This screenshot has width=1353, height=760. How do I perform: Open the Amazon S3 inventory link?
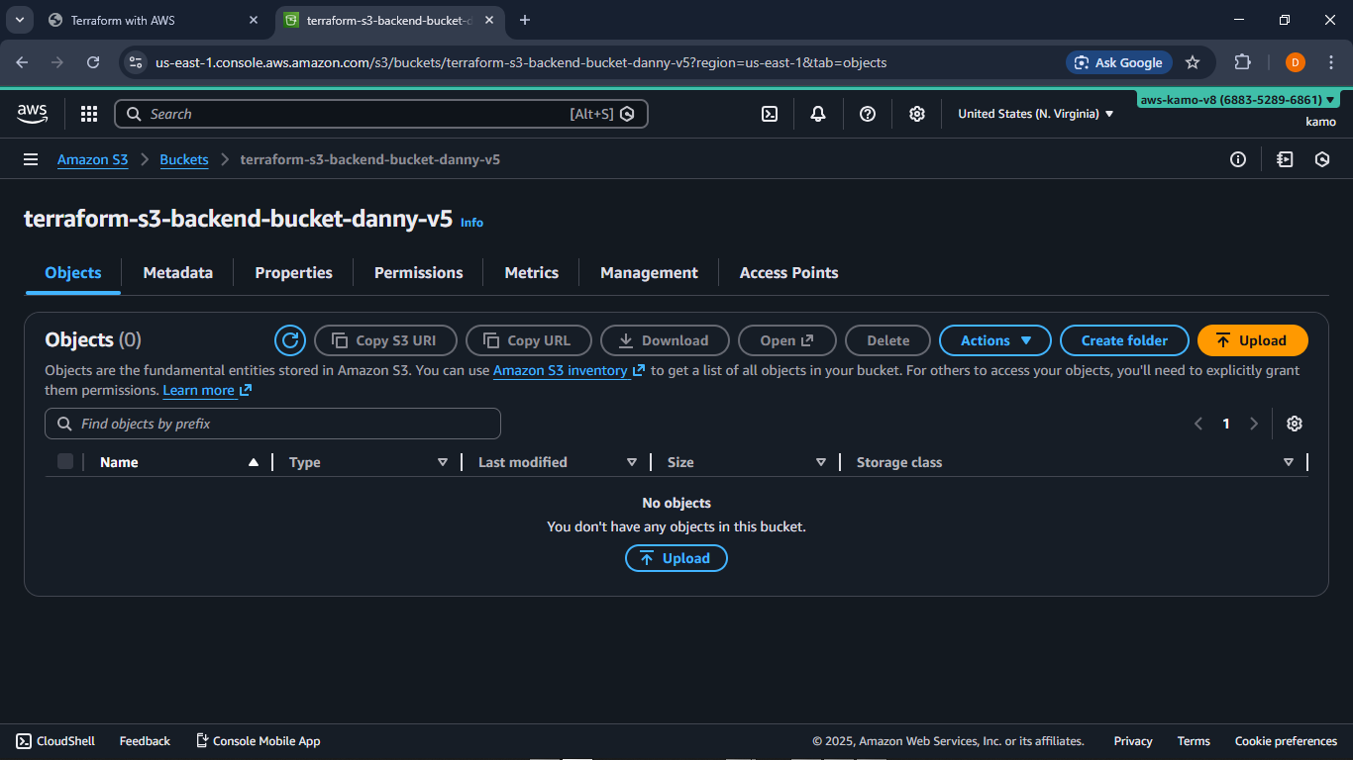(561, 370)
